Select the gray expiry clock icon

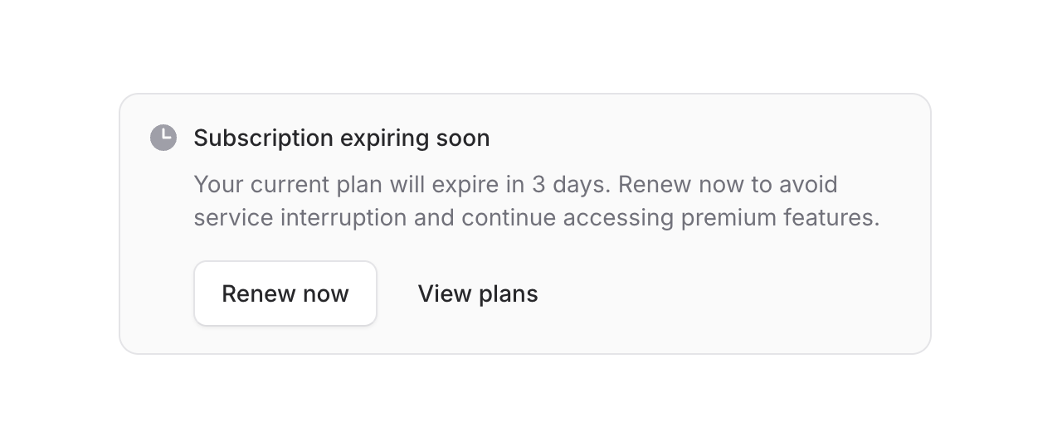pos(163,138)
